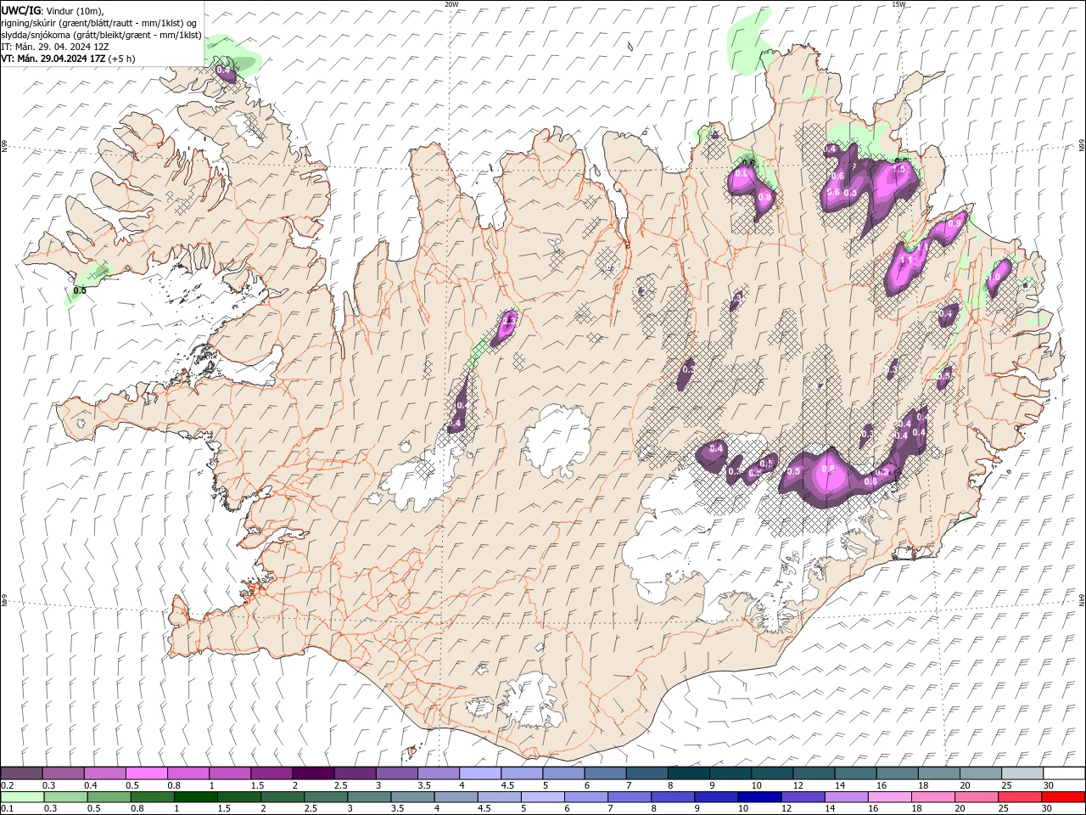Select the dark mauve 0.2 swatch in upper legend
This screenshot has width=1086, height=815.
pos(22,773)
